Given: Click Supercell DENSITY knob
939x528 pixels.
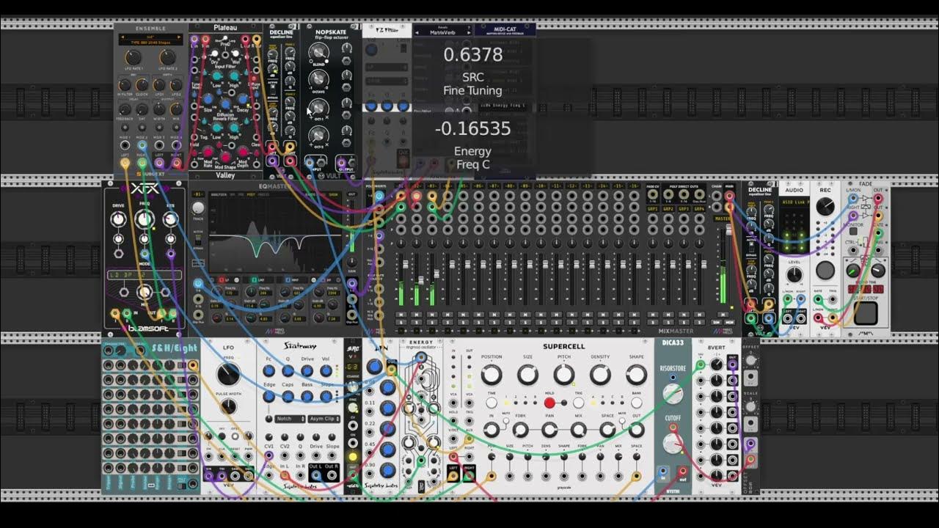Looking at the screenshot, I should pos(600,375).
